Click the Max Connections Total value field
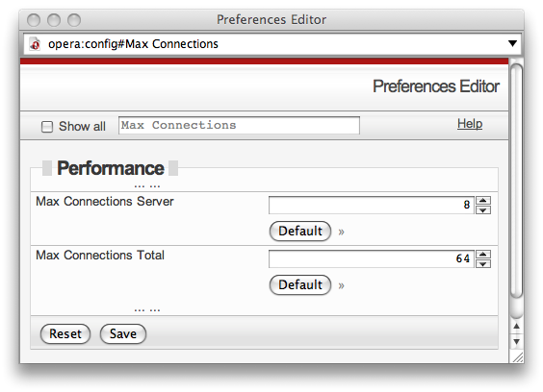Screen dimensions: 543x392 coord(372,259)
